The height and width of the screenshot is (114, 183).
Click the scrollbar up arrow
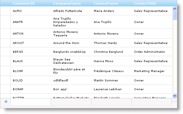pyautogui.click(x=175, y=9)
